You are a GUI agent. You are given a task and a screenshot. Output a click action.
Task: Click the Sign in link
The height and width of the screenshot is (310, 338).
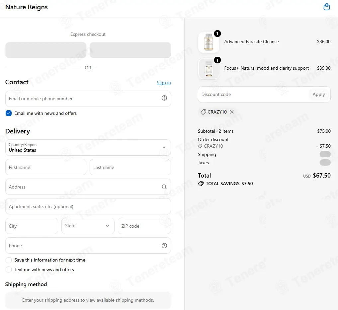pyautogui.click(x=164, y=83)
